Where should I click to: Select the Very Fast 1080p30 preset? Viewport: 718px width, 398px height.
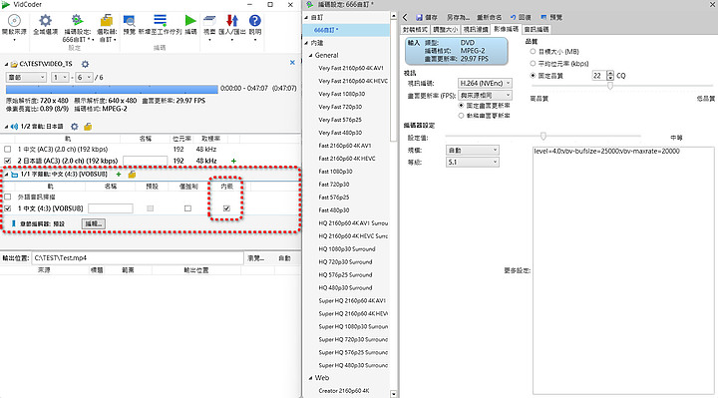click(342, 94)
